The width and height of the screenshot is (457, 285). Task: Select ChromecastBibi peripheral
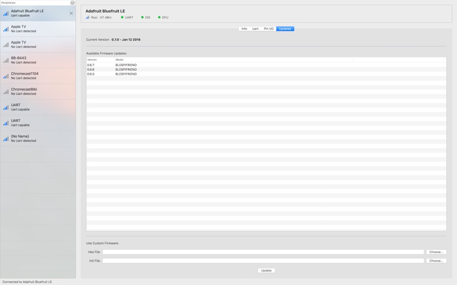click(x=38, y=92)
